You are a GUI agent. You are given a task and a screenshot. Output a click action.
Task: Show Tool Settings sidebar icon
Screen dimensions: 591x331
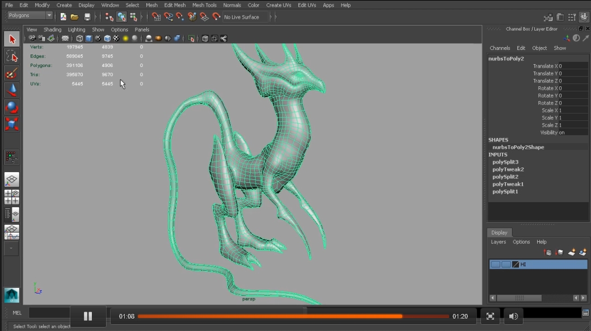(x=572, y=17)
